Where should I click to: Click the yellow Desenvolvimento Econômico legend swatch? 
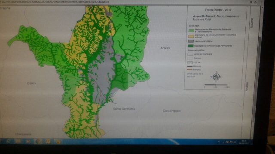(x=191, y=36)
